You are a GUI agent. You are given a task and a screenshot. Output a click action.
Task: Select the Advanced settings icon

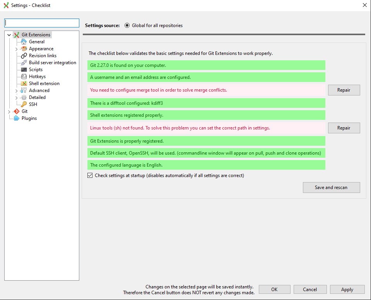(24, 90)
